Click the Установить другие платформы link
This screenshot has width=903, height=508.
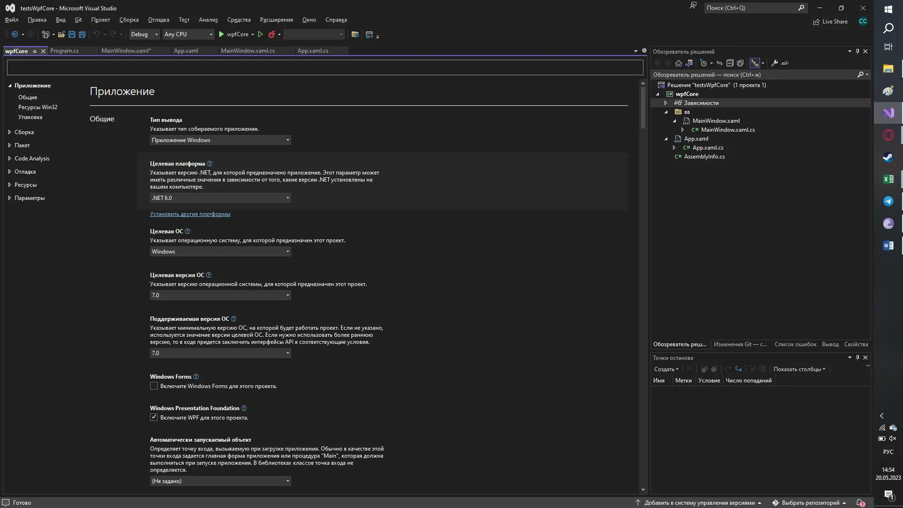click(x=190, y=214)
